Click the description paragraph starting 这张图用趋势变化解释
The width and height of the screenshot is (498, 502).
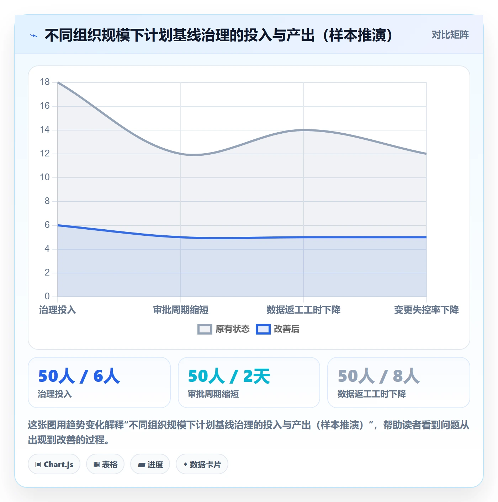coord(249,432)
